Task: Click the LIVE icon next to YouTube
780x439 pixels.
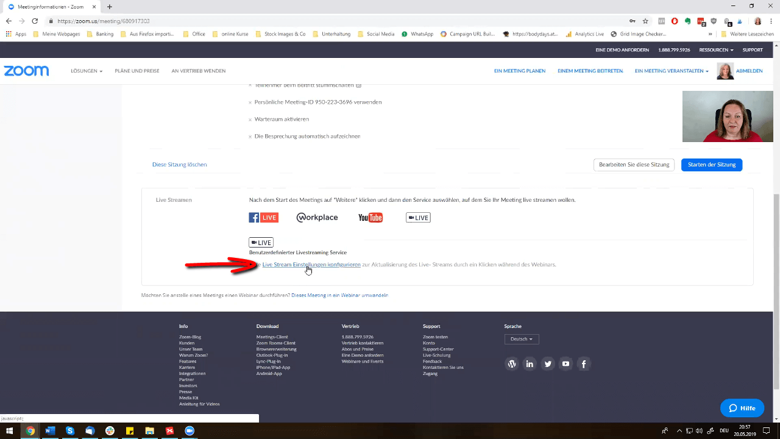Action: 418,218
